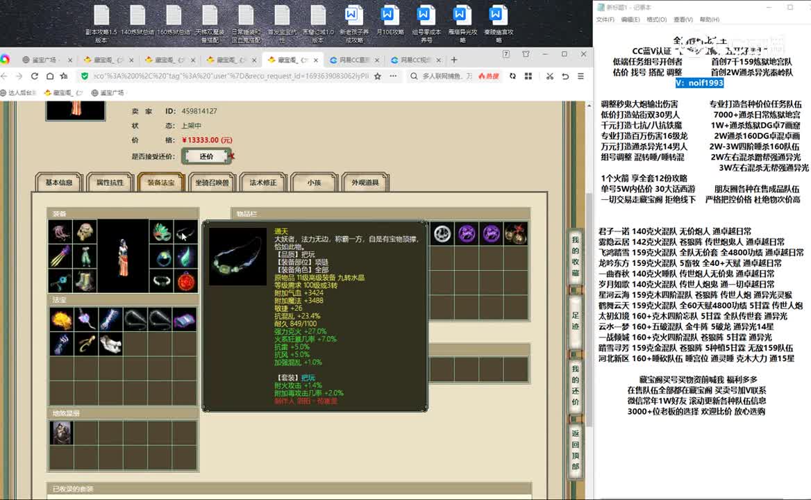811x500 pixels.
Task: Open the 格式(O) menu in Notepad
Action: coord(656,19)
